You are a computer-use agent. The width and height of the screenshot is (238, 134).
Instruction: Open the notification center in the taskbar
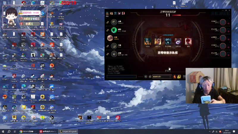[234, 131]
